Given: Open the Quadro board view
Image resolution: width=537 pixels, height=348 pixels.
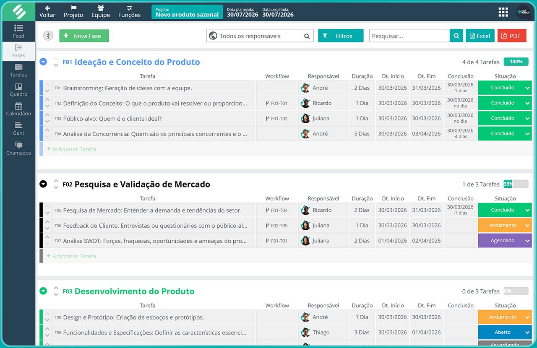Looking at the screenshot, I should coord(18,90).
